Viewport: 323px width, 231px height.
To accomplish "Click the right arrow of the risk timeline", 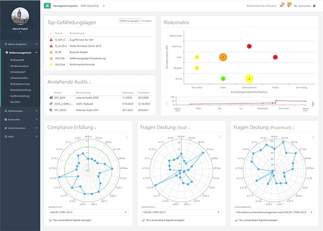I will (x=313, y=104).
